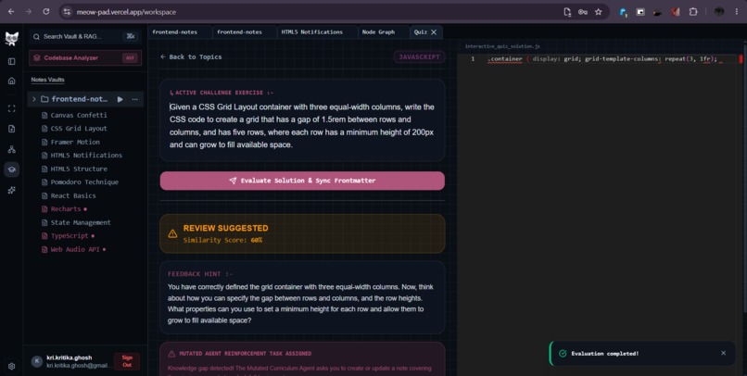
Task: Click the new note file icon in left rail
Action: point(12,129)
